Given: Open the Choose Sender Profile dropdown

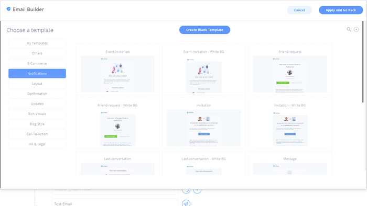Looking at the screenshot, I should pyautogui.click(x=115, y=191).
